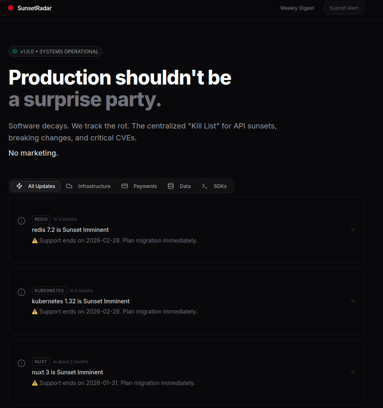Click the database Data icon
This screenshot has height=408, width=383.
coord(171,186)
